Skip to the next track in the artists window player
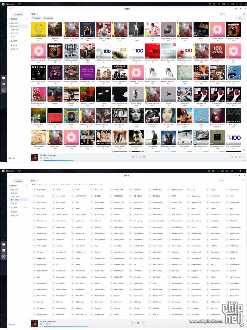 point(143,323)
